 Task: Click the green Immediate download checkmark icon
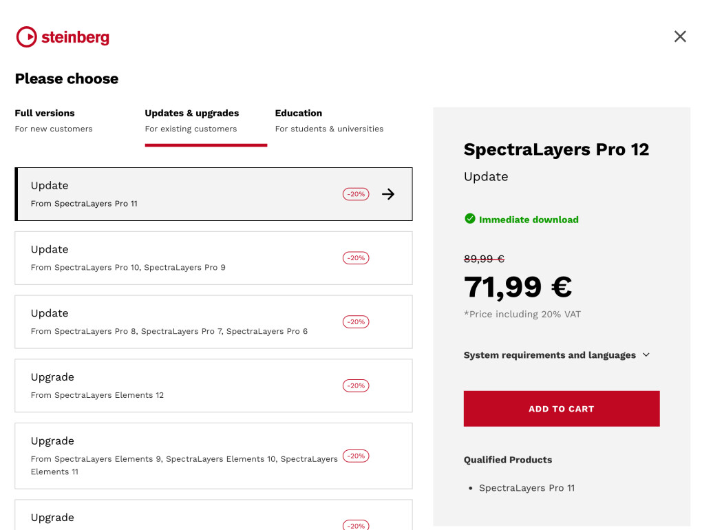(x=470, y=219)
